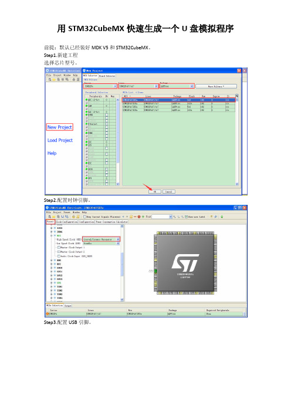Image resolution: width=291 pixels, height=412 pixels.
Task: Open the Project menu in start window
Action: point(57,75)
